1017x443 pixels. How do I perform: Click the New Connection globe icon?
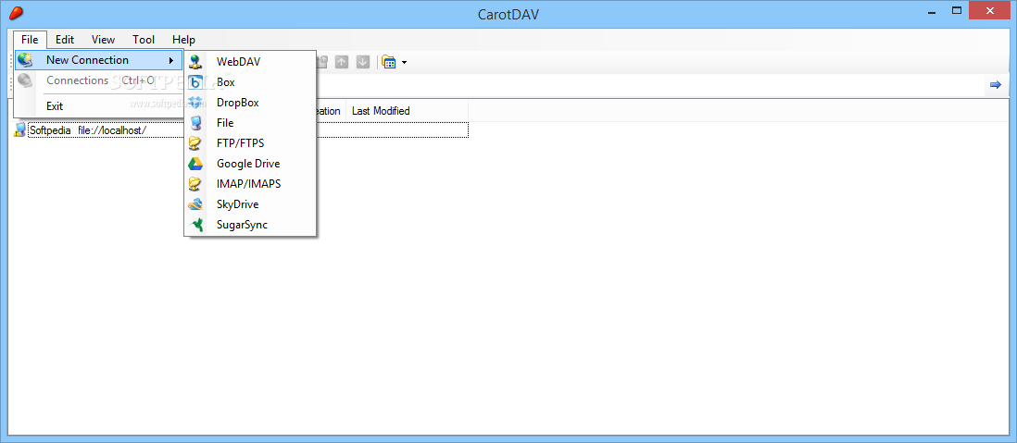click(25, 60)
